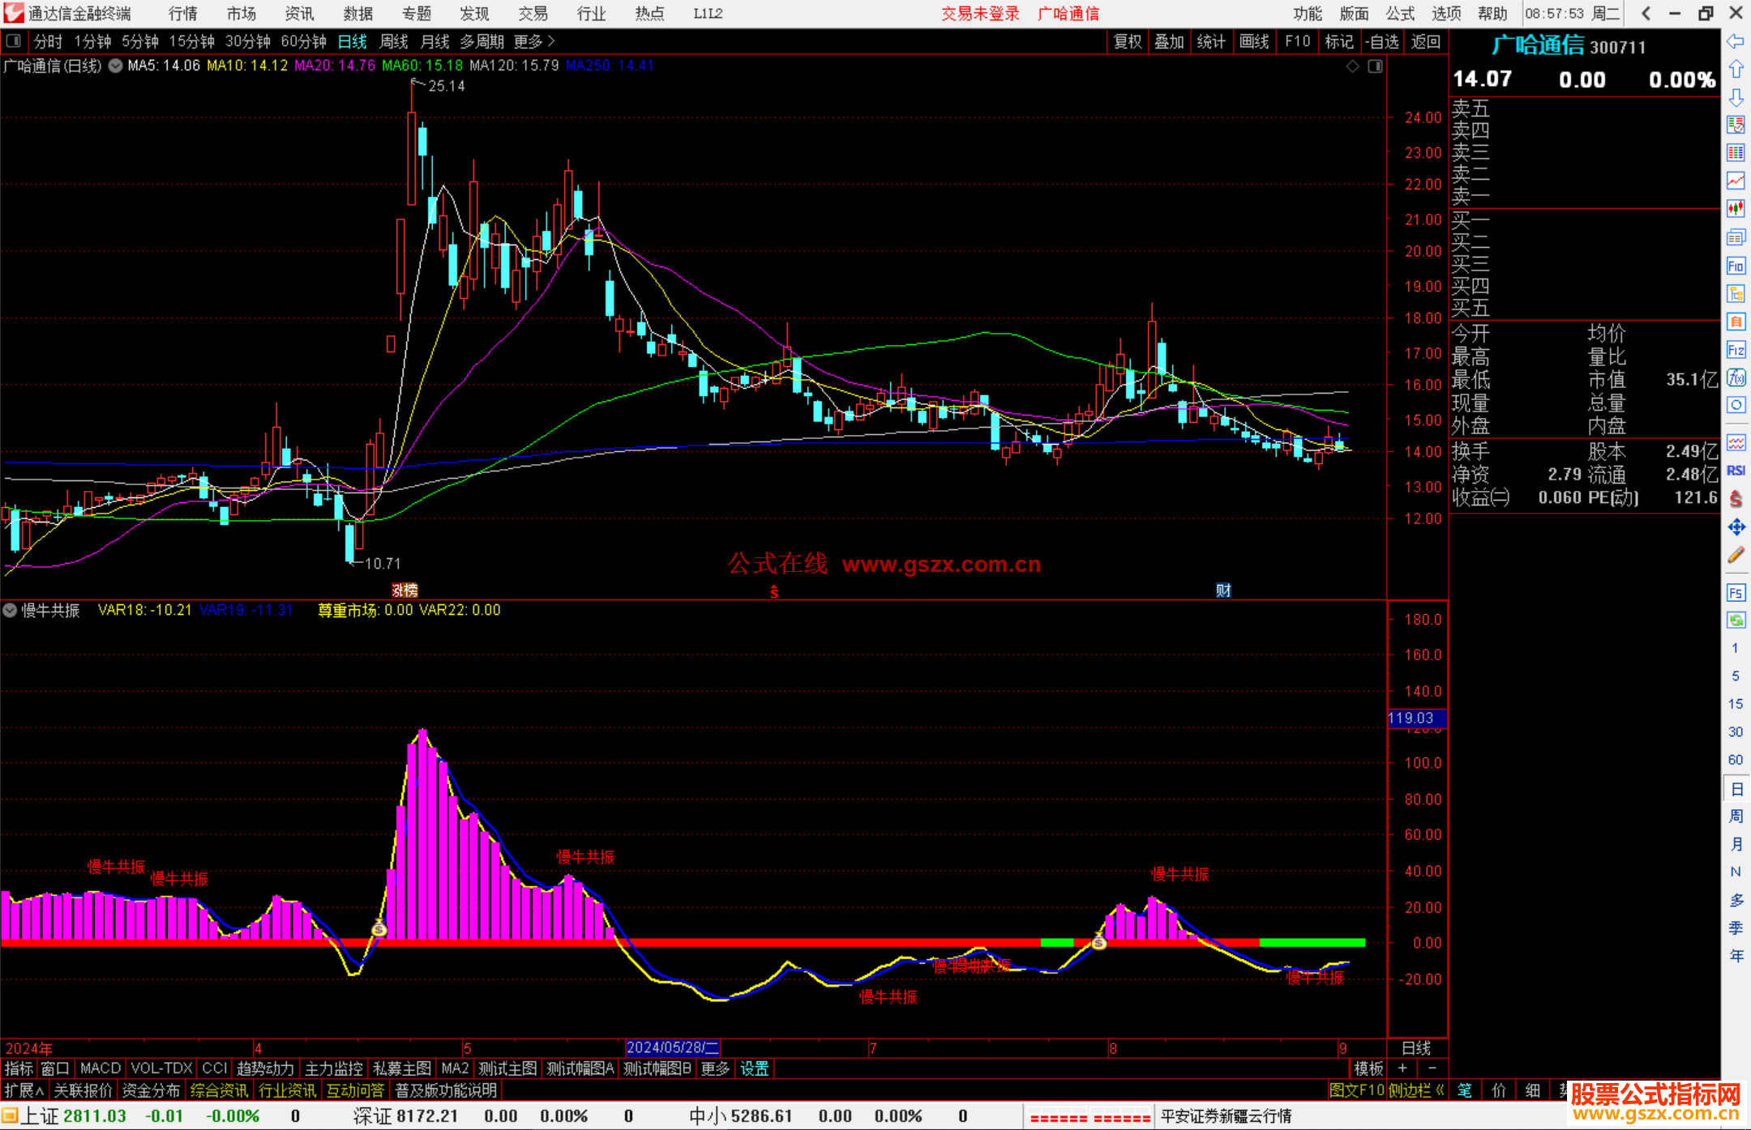Click the blue left arrow sidebar icon
The width and height of the screenshot is (1751, 1130).
click(1736, 41)
